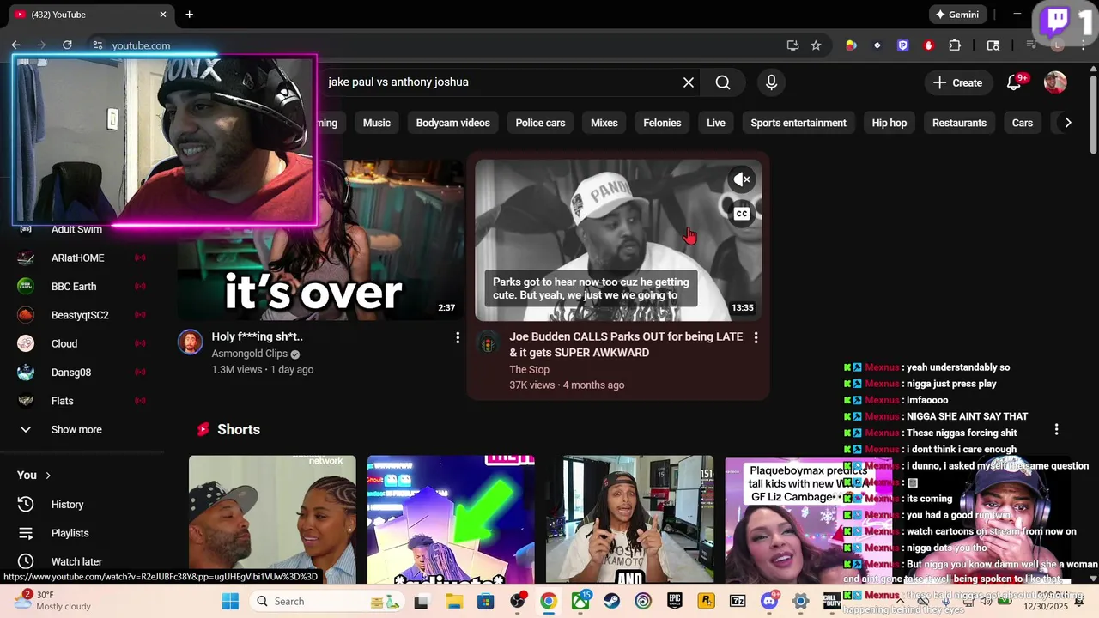Open options menu for Holy f***ing video
This screenshot has width=1099, height=618.
point(458,338)
